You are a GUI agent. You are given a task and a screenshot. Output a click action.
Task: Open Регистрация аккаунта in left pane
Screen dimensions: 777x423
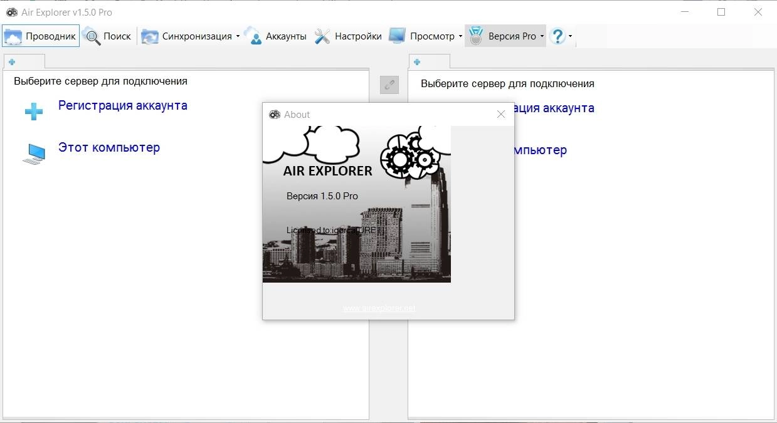pos(123,105)
